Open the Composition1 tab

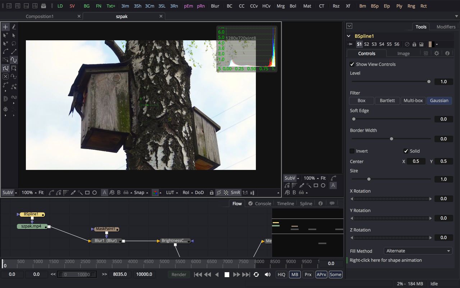click(40, 16)
